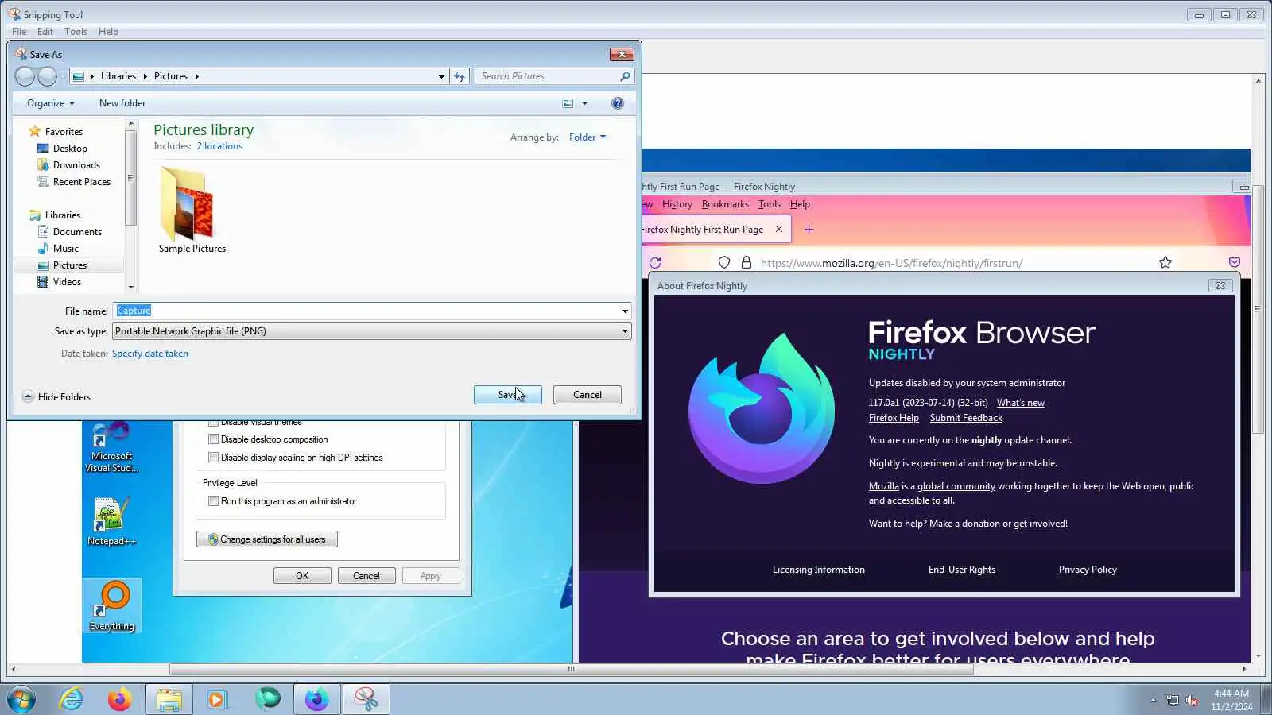
Task: Select Recent Places in navigation pane
Action: tap(82, 182)
